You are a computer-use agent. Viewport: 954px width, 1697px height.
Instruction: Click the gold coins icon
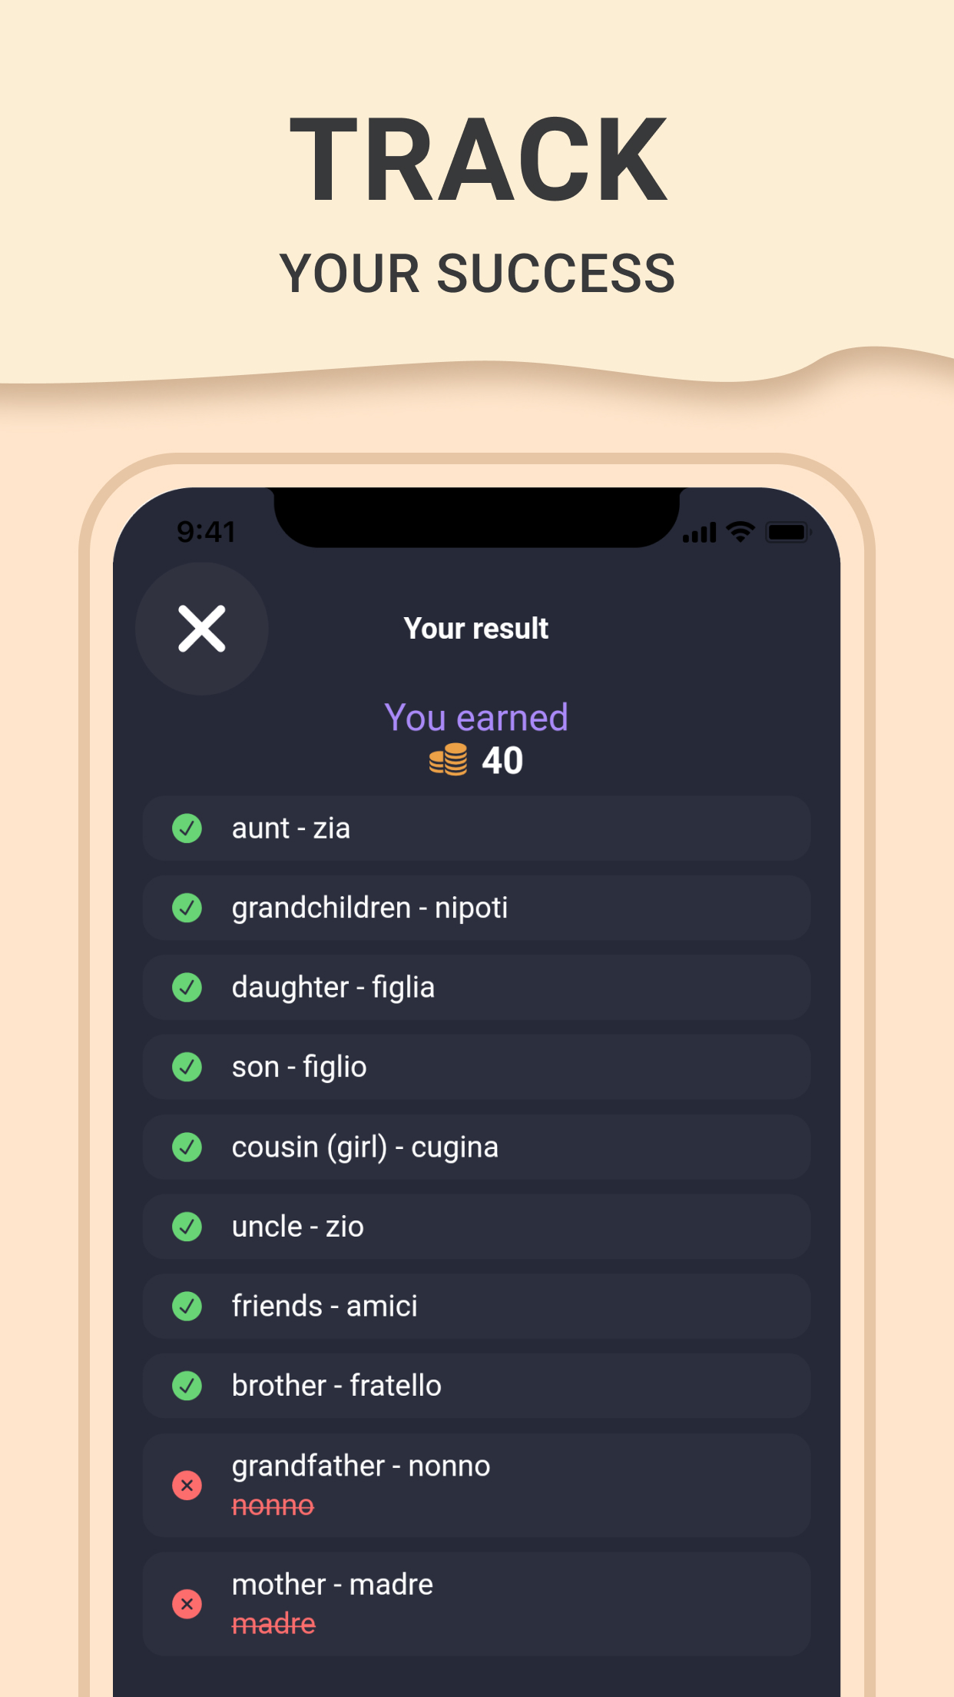(x=448, y=760)
